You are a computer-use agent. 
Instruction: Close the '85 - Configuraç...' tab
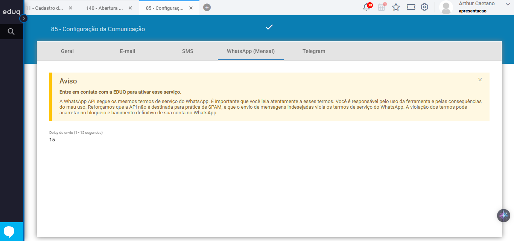pyautogui.click(x=191, y=8)
